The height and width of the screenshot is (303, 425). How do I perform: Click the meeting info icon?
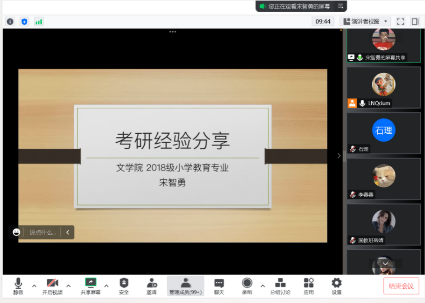(x=10, y=22)
